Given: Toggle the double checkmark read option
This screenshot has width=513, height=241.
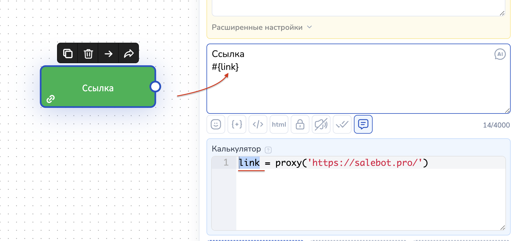Looking at the screenshot, I should tap(342, 124).
